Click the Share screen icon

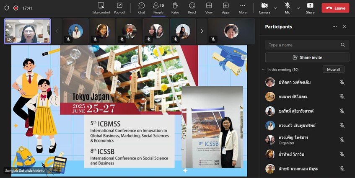click(x=310, y=8)
